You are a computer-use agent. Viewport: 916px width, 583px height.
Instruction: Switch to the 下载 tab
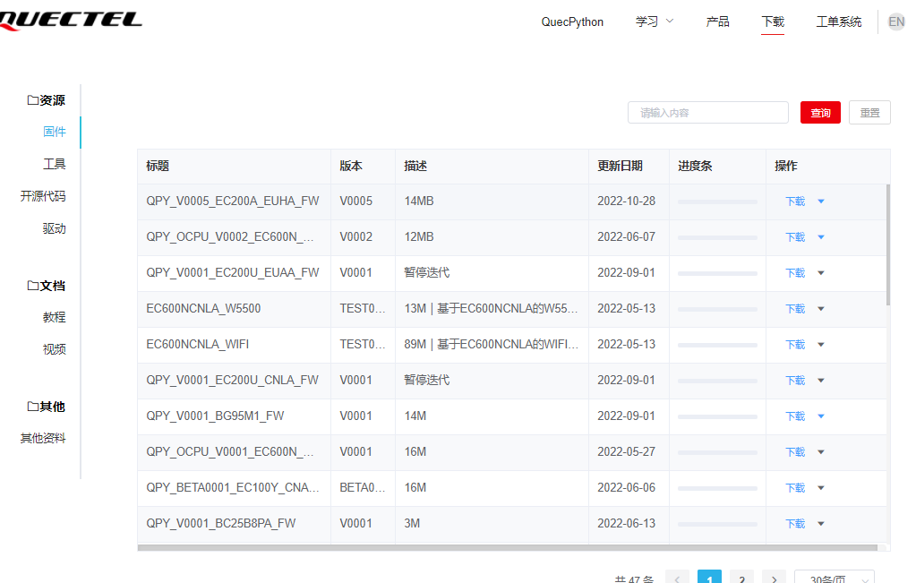point(771,21)
